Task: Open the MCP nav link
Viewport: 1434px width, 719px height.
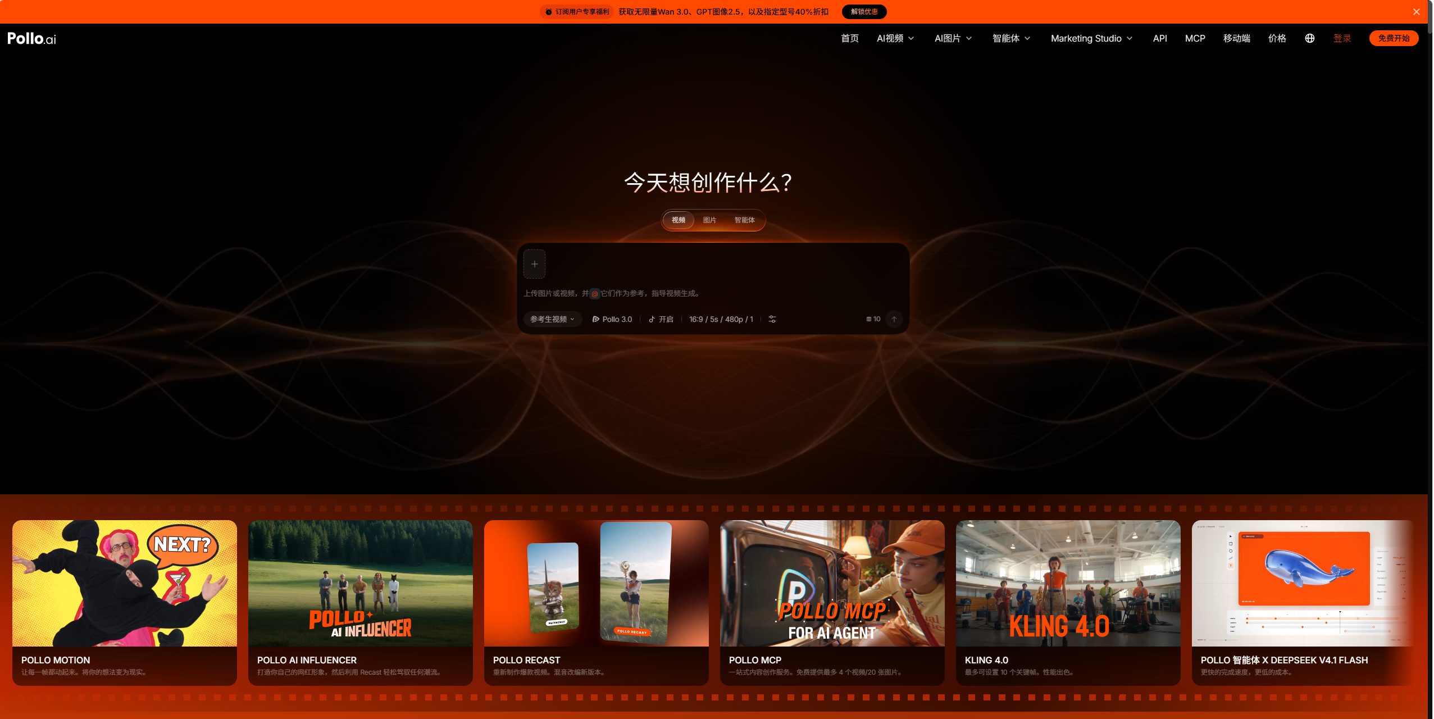Action: pyautogui.click(x=1195, y=38)
